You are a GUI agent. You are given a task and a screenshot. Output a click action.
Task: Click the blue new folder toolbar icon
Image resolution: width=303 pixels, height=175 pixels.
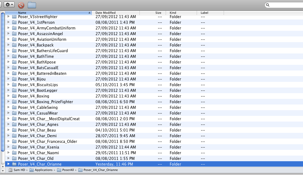tap(32, 5)
